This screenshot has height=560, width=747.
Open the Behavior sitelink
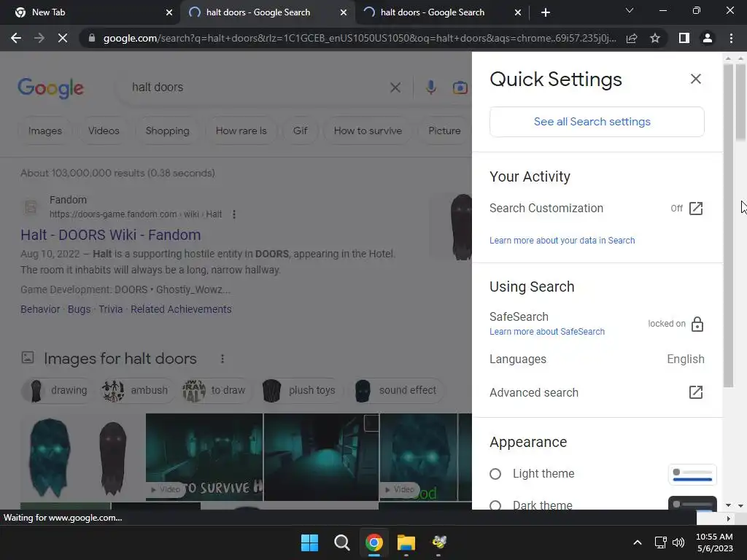coord(40,309)
